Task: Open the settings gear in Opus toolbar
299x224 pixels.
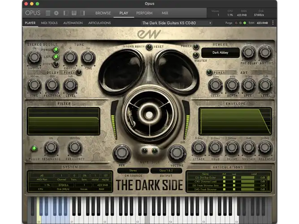Action: (x=56, y=13)
